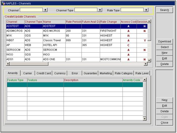Click the Rate Change column header

[110, 22]
